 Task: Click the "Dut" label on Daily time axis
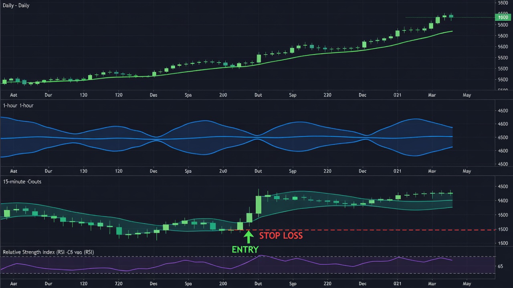pyautogui.click(x=258, y=95)
